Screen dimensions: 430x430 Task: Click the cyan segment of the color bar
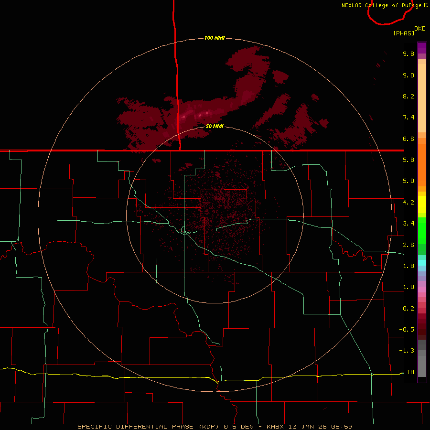[422, 262]
